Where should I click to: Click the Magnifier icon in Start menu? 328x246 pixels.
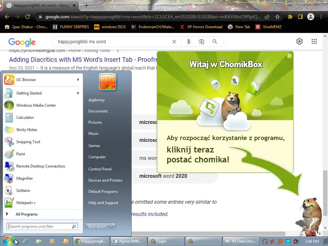[9, 178]
